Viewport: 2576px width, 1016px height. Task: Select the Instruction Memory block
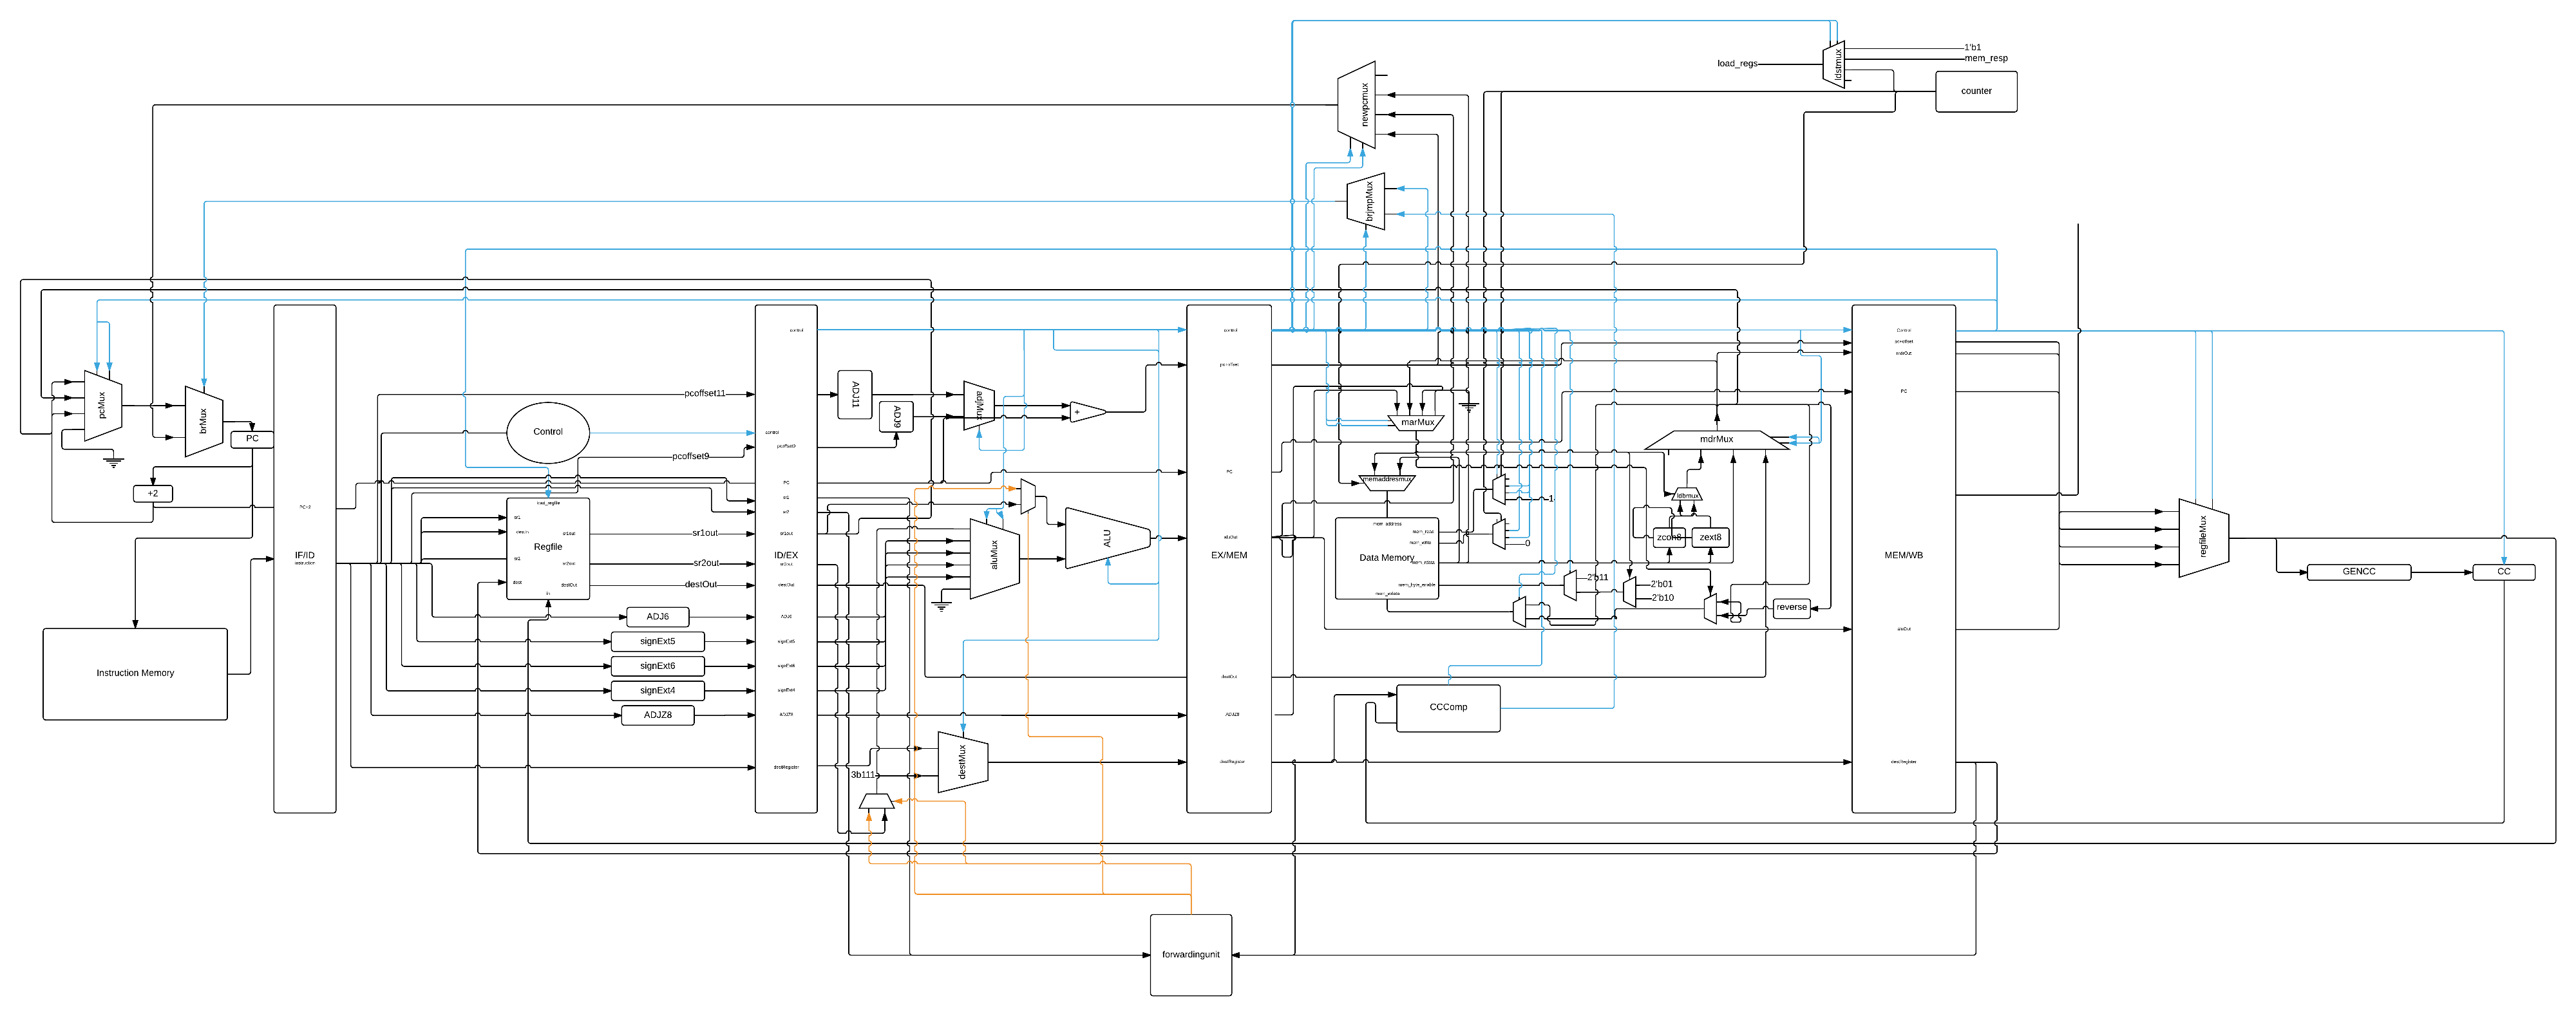[135, 674]
